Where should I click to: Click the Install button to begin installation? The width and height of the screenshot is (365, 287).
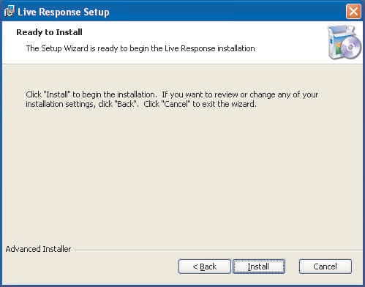pyautogui.click(x=259, y=266)
